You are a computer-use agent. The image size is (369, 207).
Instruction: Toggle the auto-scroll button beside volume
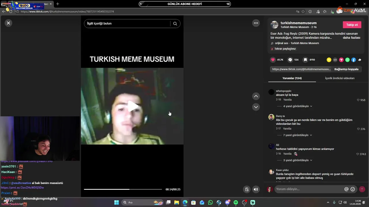click(247, 189)
